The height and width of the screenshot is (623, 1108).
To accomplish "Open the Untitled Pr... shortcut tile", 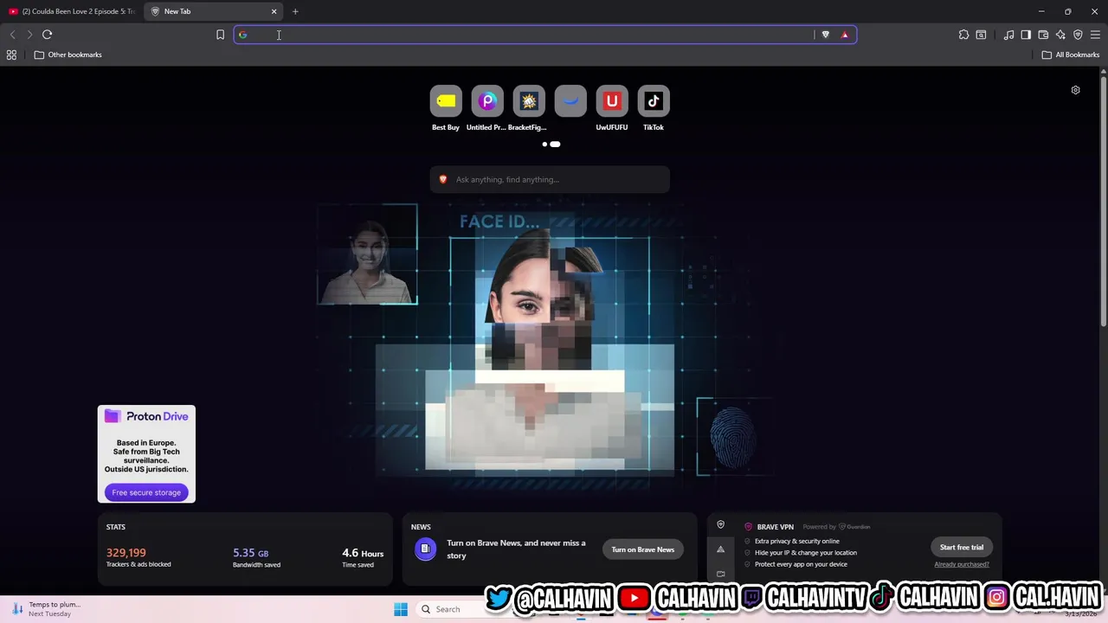I will (x=487, y=101).
